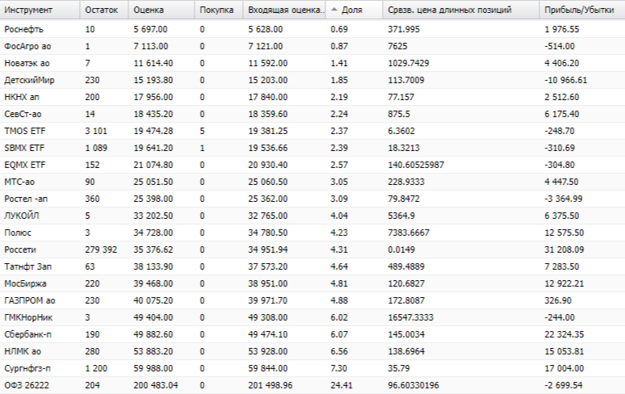Select the ГАЗПРОМ ао instrument
This screenshot has width=625, height=394.
pos(30,300)
